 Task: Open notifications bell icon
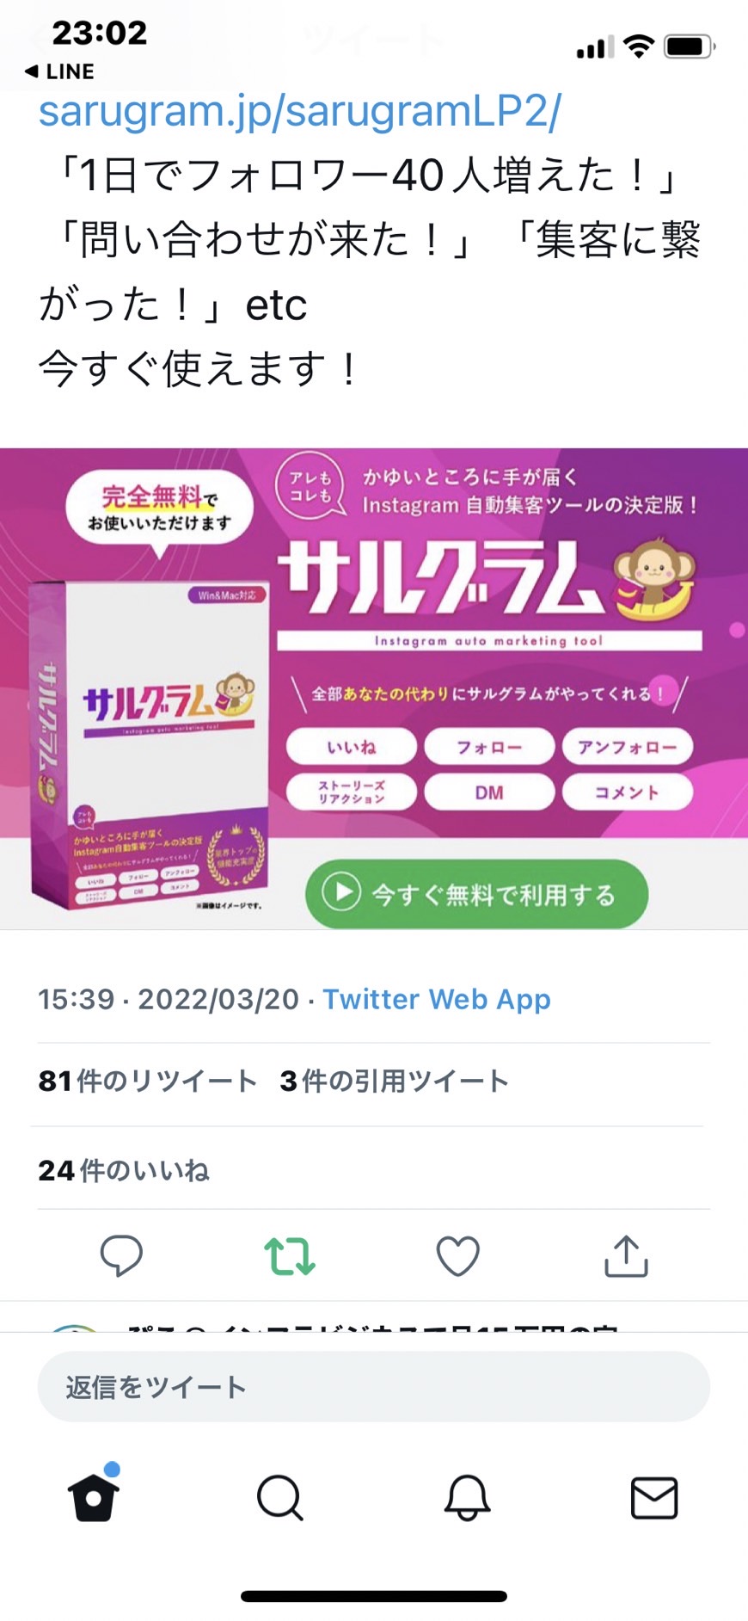click(x=467, y=1497)
